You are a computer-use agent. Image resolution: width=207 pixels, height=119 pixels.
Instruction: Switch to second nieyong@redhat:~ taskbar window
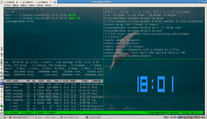point(72,117)
